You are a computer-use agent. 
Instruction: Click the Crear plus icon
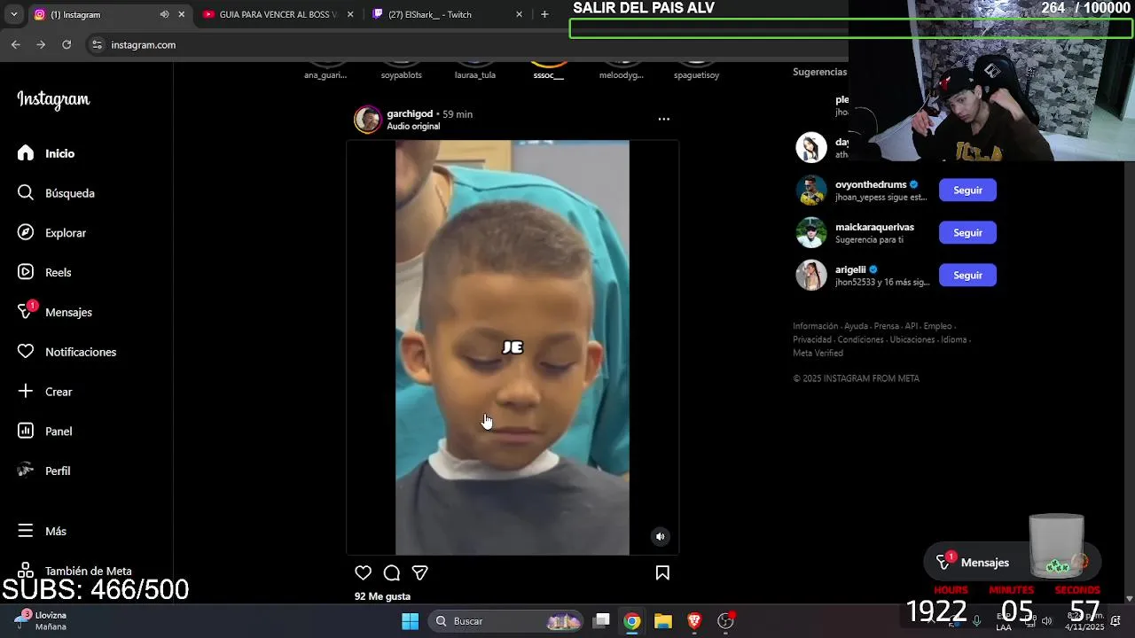point(26,391)
